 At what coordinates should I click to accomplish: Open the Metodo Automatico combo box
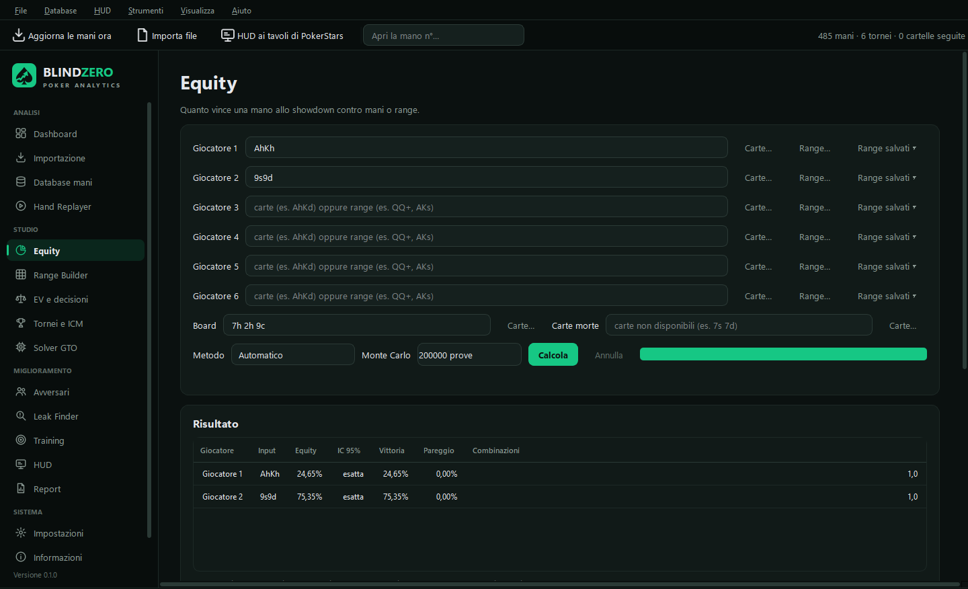(x=293, y=354)
